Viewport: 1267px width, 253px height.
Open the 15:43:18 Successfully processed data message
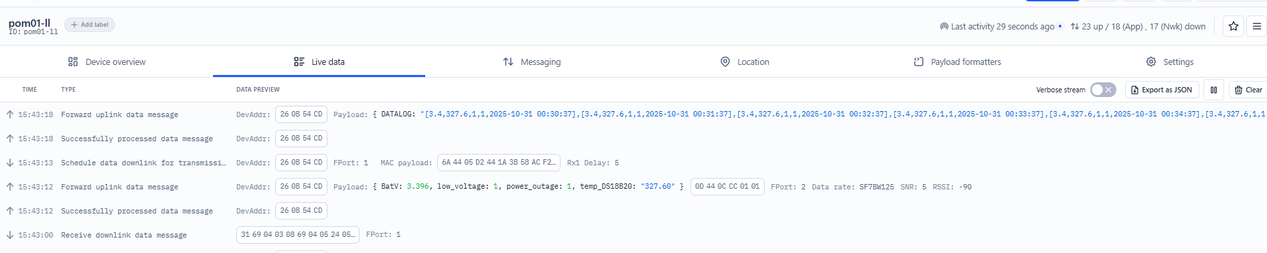click(633, 139)
